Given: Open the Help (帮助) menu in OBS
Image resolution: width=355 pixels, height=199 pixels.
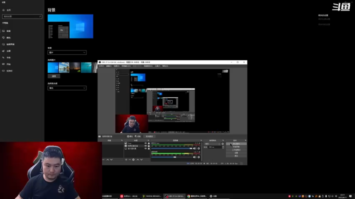Looking at the screenshot, I should click(x=165, y=66).
